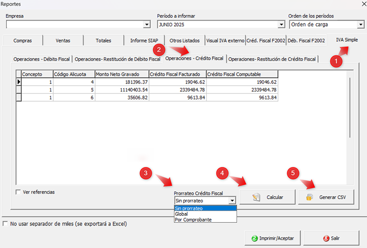367x248 pixels.
Task: Open Operaciones - Restitución de Crédito Fiscal subtab
Action: coord(272,59)
